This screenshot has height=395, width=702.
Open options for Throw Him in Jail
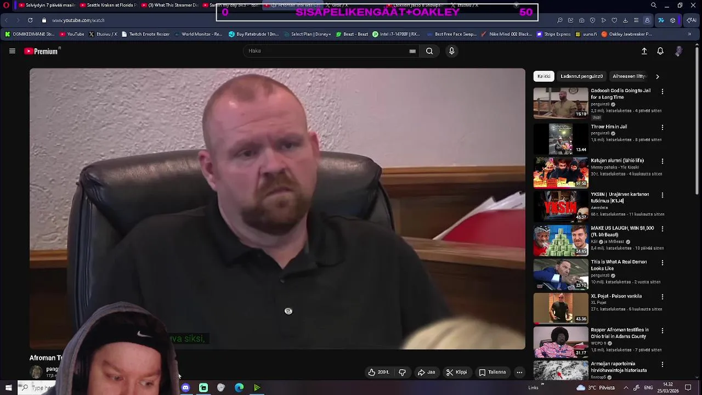tap(663, 127)
